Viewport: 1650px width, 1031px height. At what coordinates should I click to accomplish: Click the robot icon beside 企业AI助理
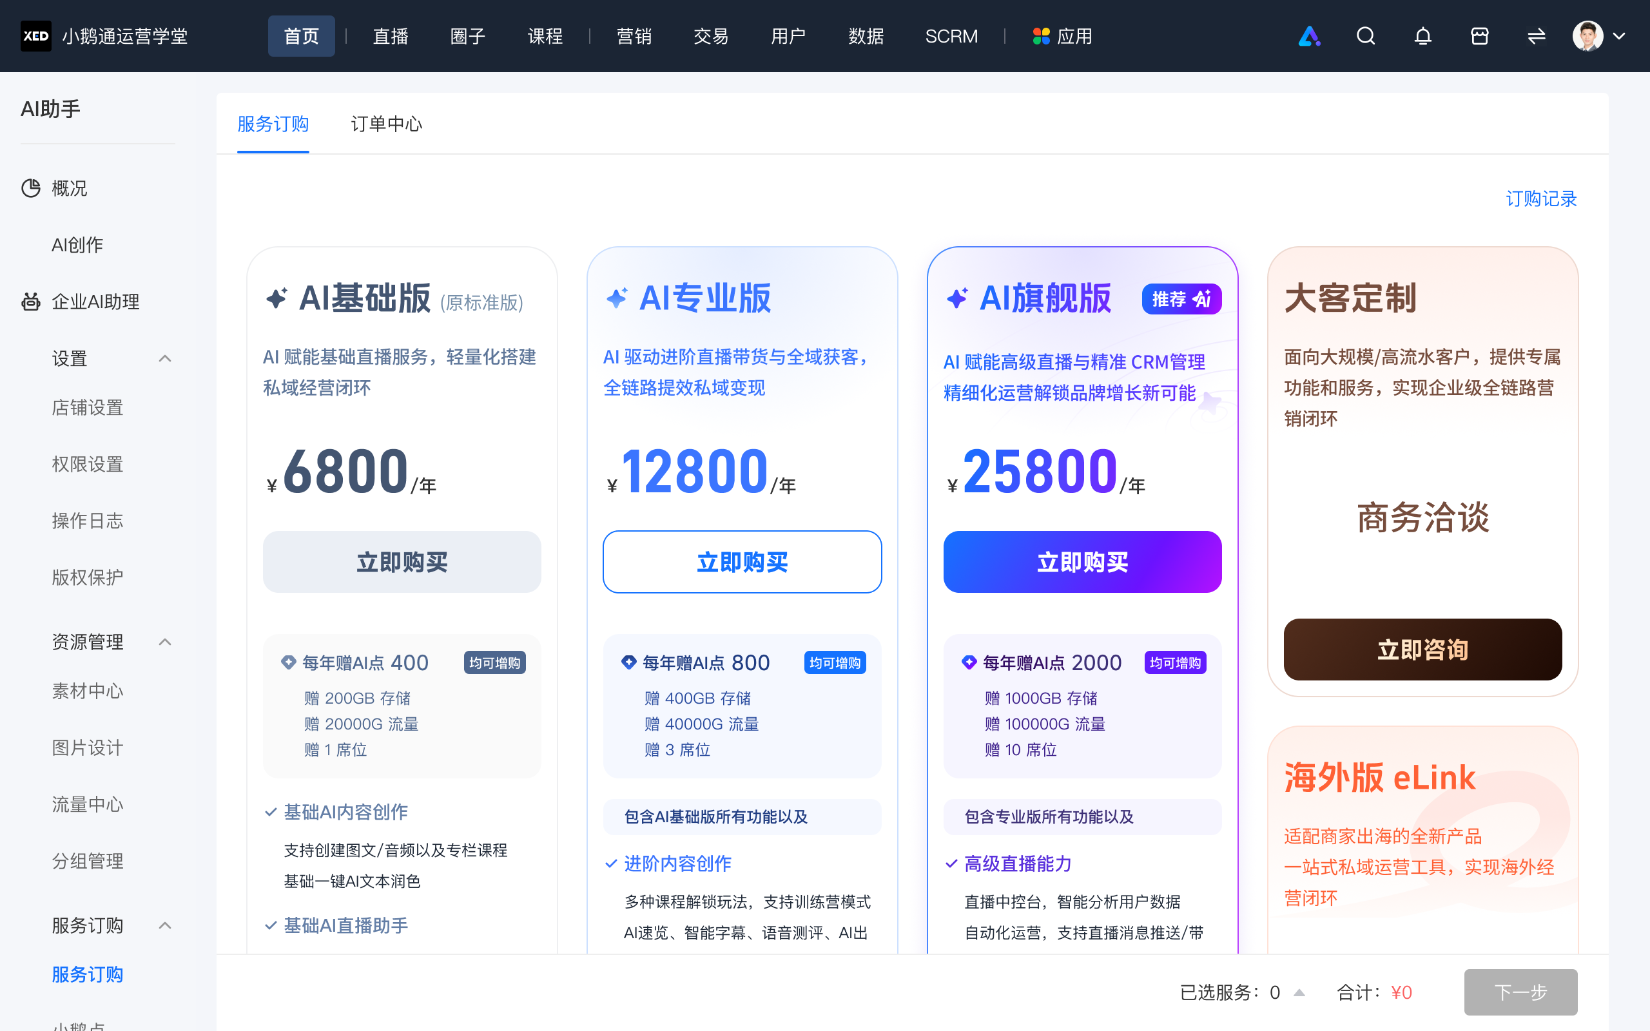31,302
